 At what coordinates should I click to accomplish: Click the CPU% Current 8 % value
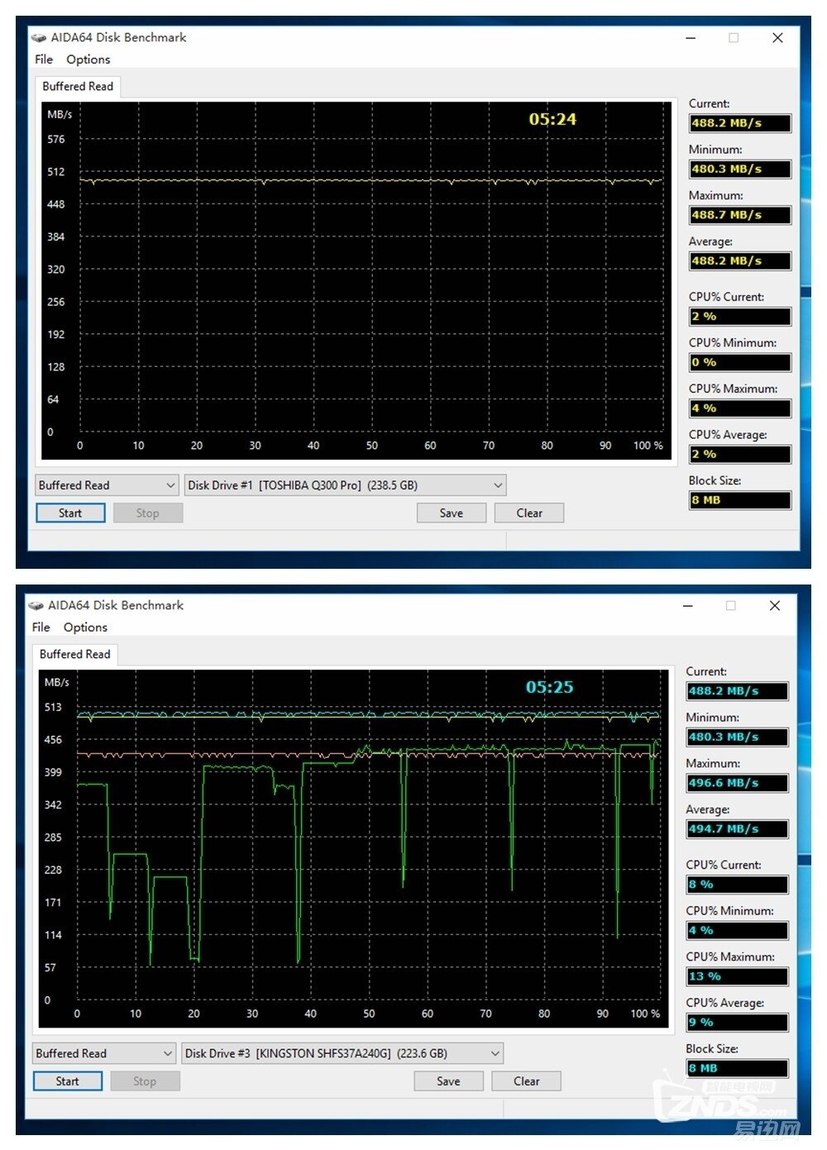pyautogui.click(x=737, y=885)
